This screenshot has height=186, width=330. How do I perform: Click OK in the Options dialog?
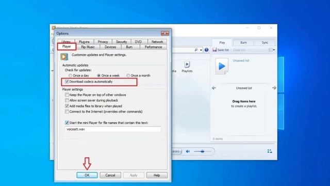pyautogui.click(x=87, y=175)
